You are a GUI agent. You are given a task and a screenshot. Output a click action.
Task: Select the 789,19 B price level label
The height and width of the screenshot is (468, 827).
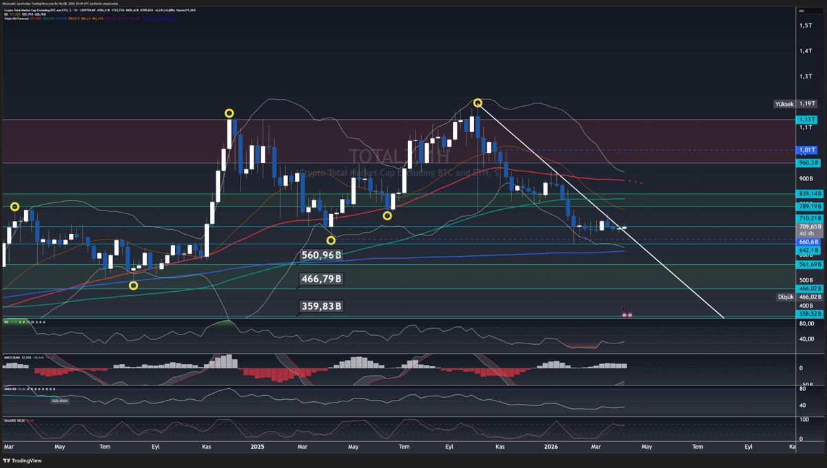pyautogui.click(x=808, y=206)
